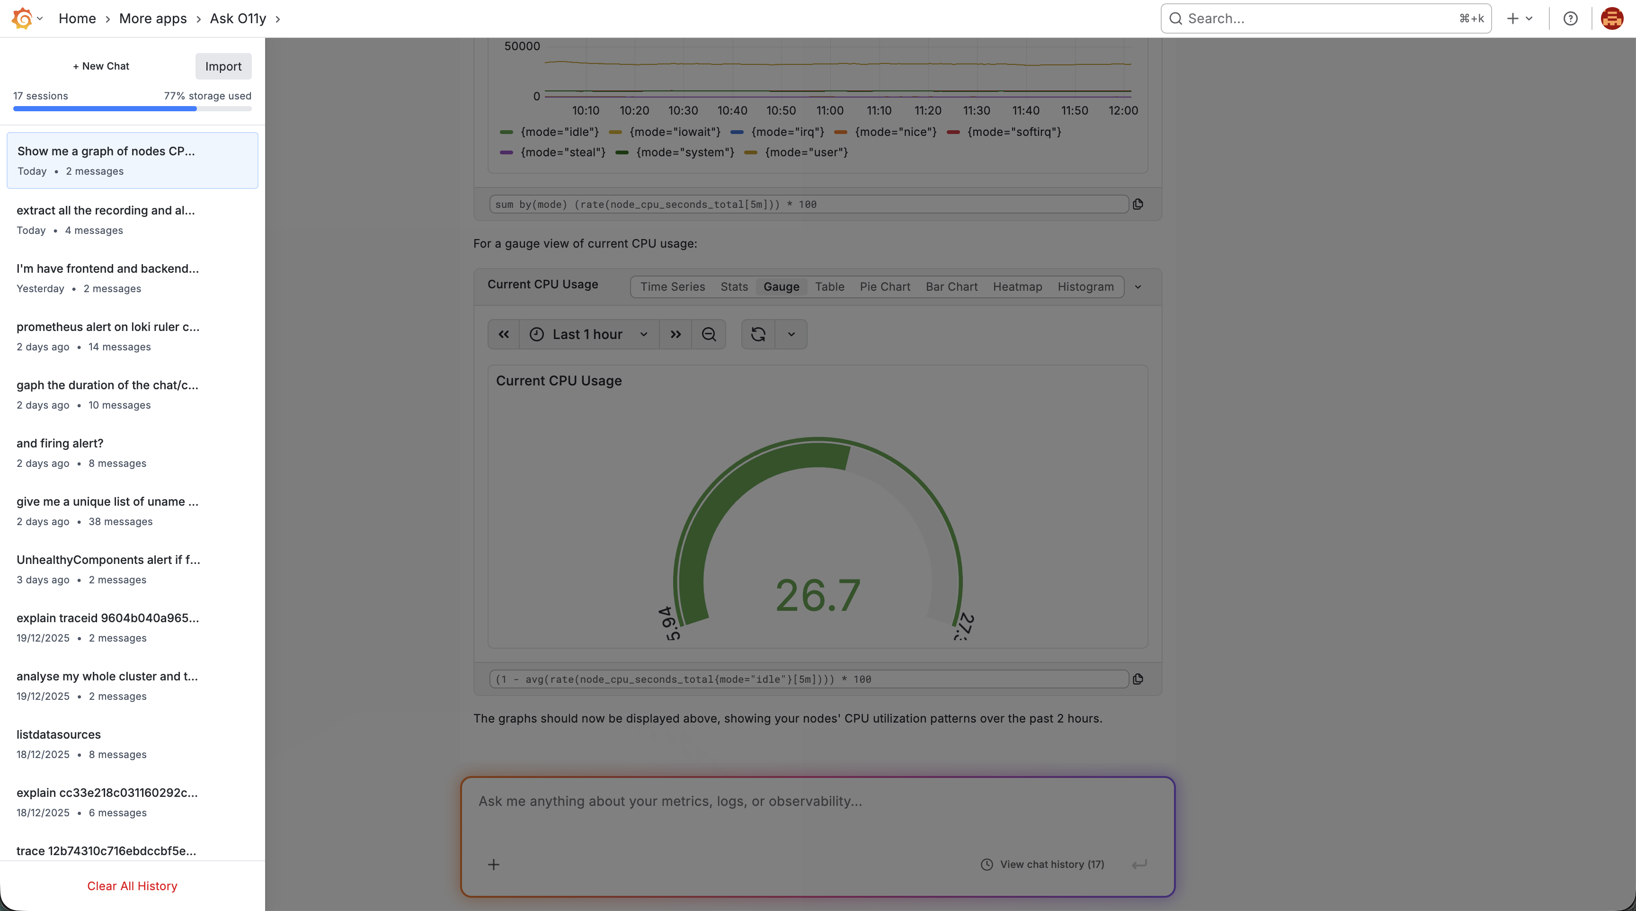Zoom out the time range
Image resolution: width=1636 pixels, height=911 pixels.
(x=709, y=334)
